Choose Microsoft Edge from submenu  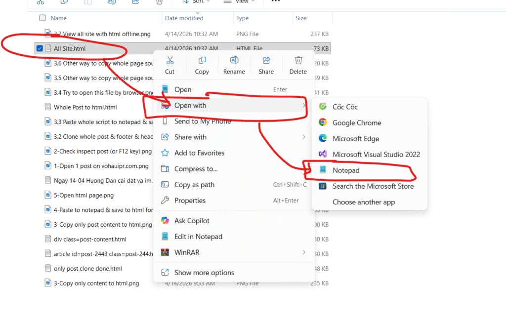click(x=355, y=139)
